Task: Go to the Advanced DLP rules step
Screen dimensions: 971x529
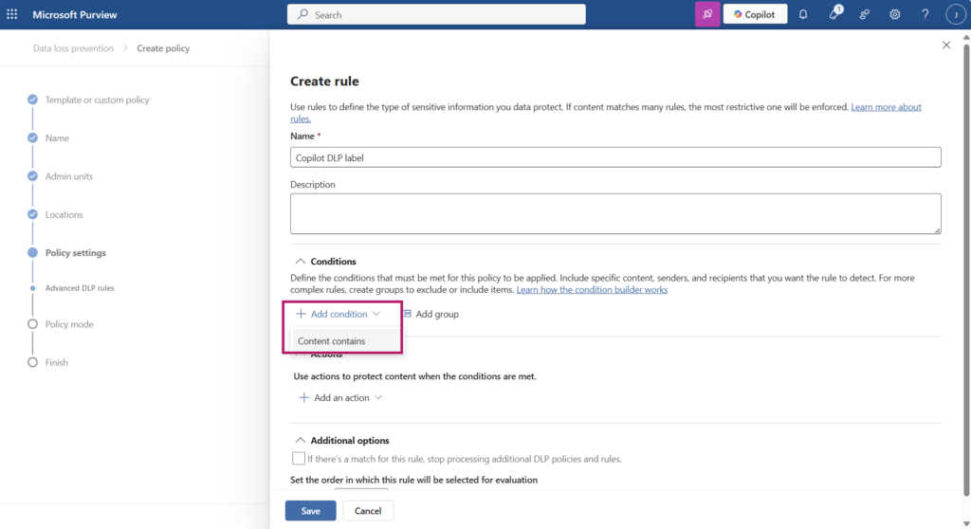Action: [80, 288]
